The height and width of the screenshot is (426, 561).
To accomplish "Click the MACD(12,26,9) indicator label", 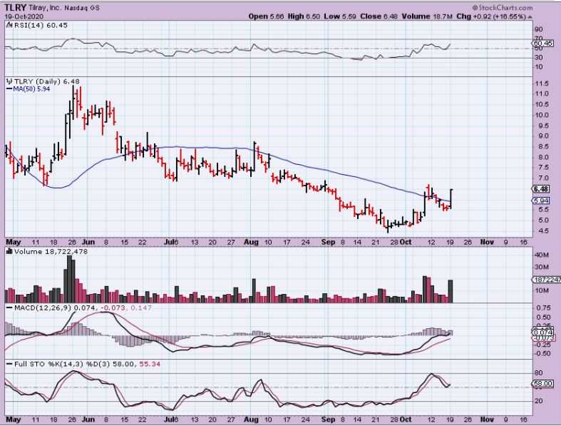I will (x=43, y=308).
